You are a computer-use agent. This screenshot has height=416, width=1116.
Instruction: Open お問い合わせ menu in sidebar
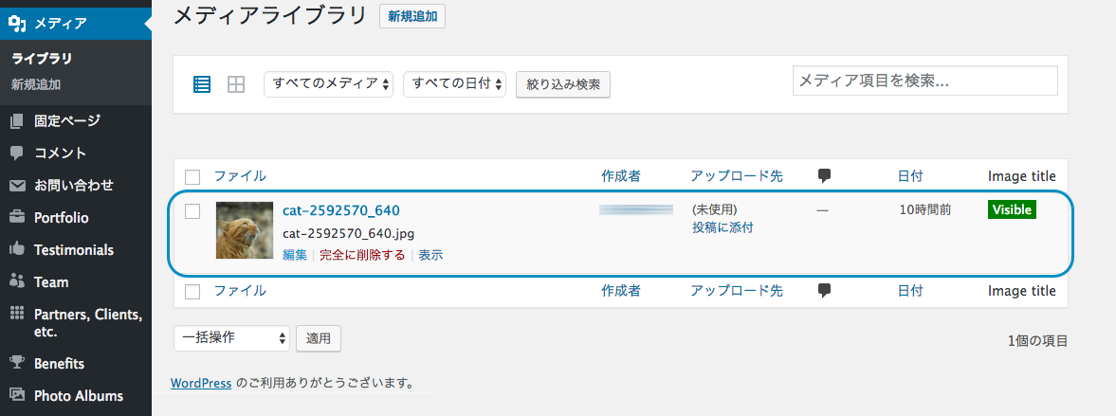tap(73, 185)
